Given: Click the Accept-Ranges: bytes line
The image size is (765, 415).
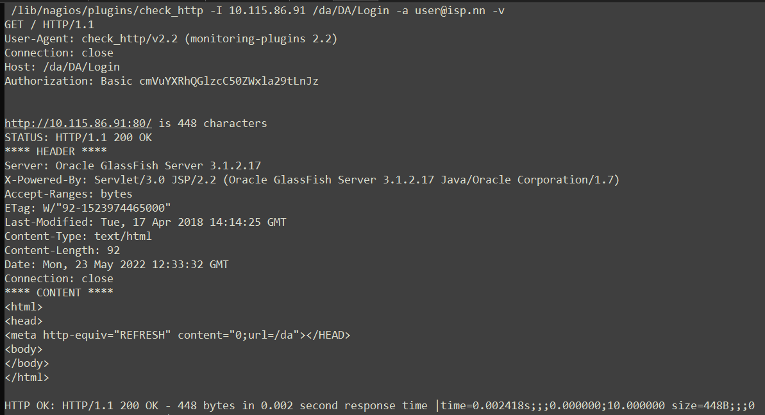Looking at the screenshot, I should [69, 194].
